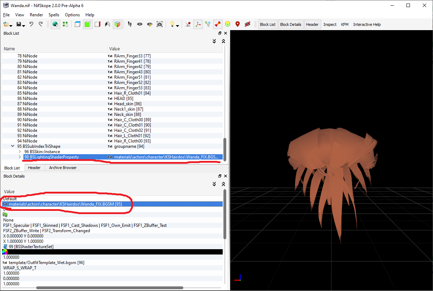This screenshot has height=291, width=433.
Task: Click the footsteps walk icon
Action: point(130,24)
